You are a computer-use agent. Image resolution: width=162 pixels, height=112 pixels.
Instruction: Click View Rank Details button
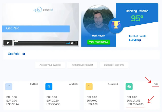(x=98, y=42)
